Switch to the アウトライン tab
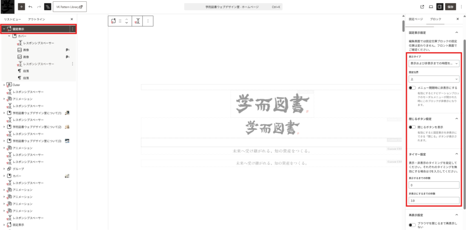 36,19
